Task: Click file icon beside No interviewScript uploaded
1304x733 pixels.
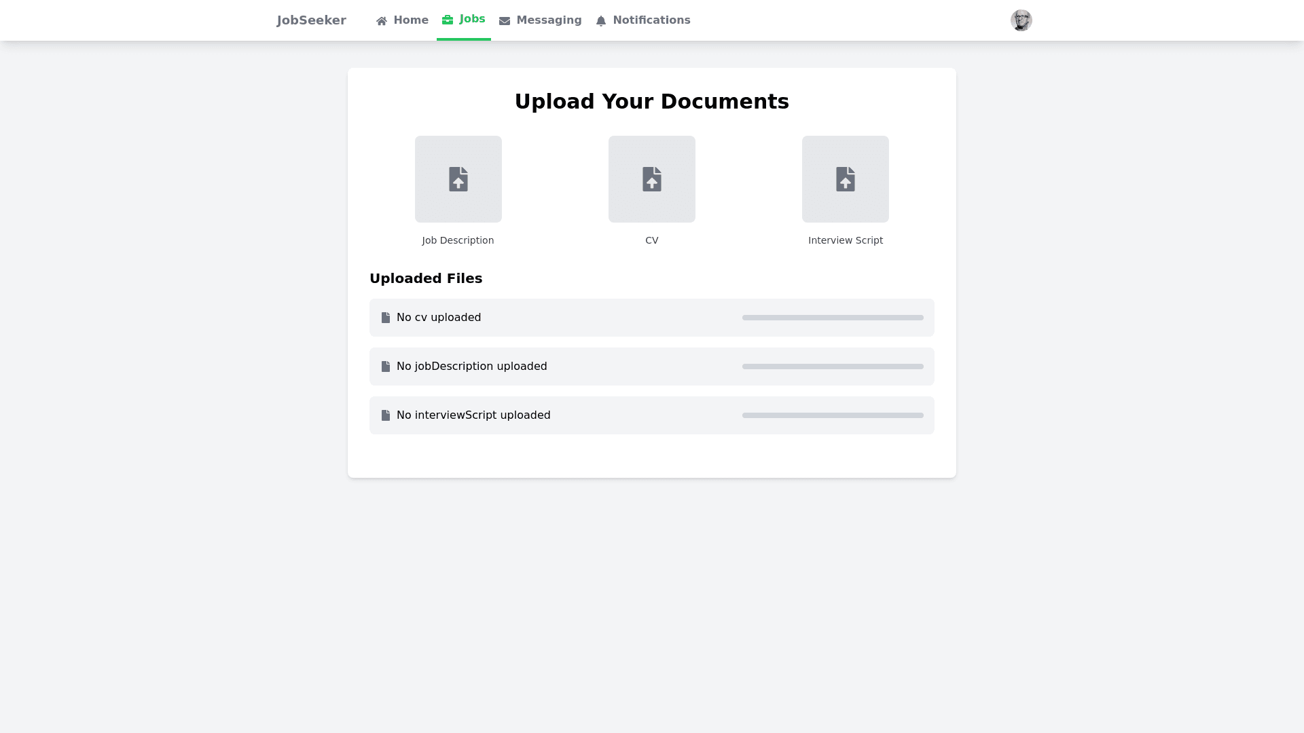Action: 386,415
